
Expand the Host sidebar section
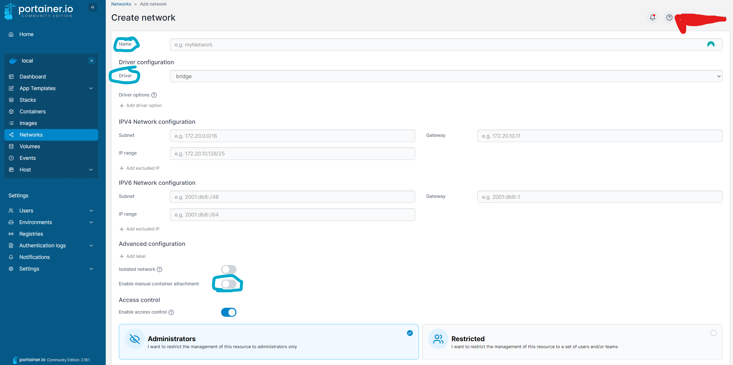tap(91, 170)
